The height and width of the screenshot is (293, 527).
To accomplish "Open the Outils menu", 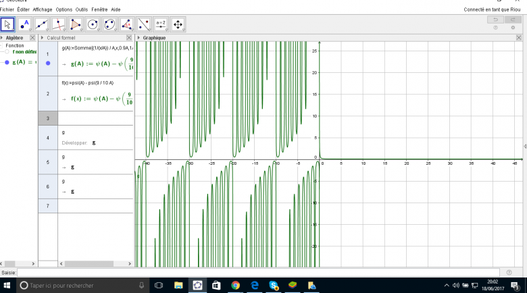I will pyautogui.click(x=81, y=10).
